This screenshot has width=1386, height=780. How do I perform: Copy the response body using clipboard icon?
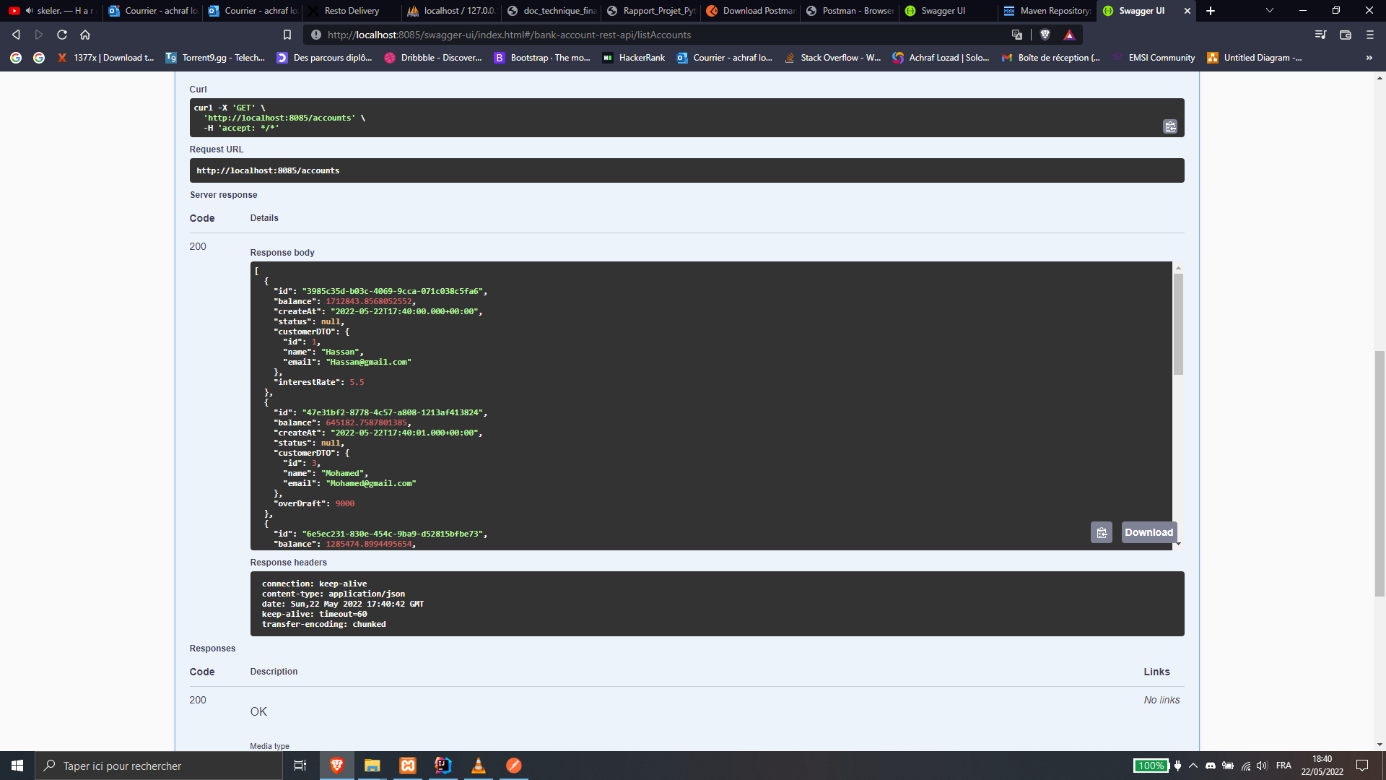point(1101,532)
